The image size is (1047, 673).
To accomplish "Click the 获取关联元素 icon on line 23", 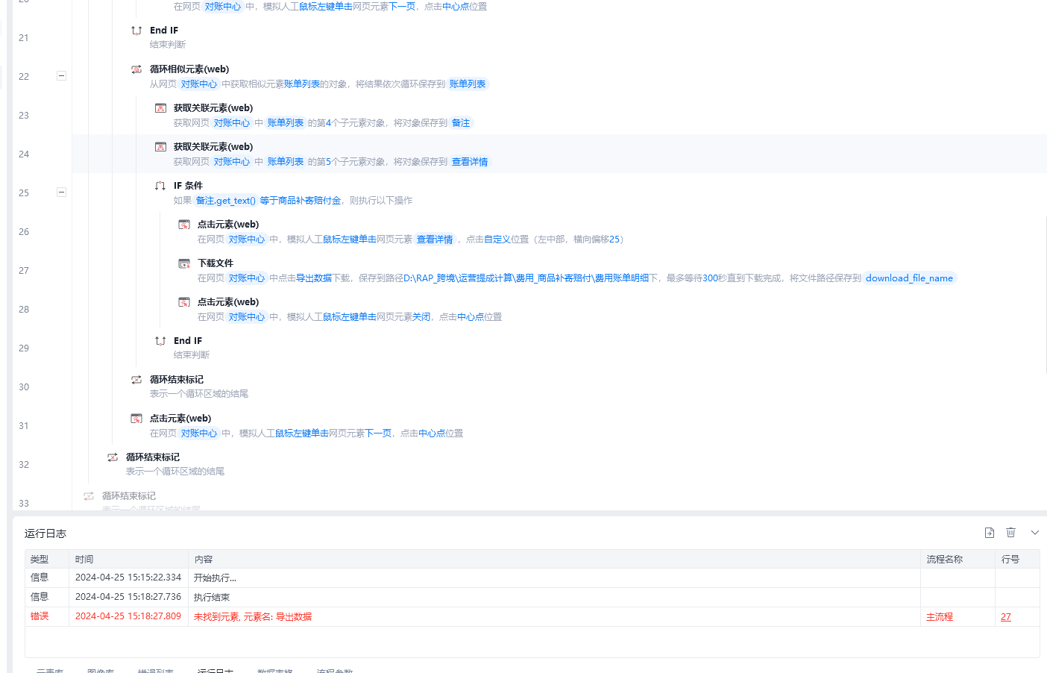I will pyautogui.click(x=160, y=108).
